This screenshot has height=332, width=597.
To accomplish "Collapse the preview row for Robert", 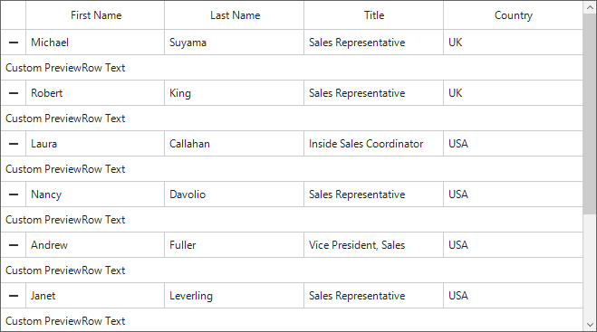I will [x=14, y=93].
